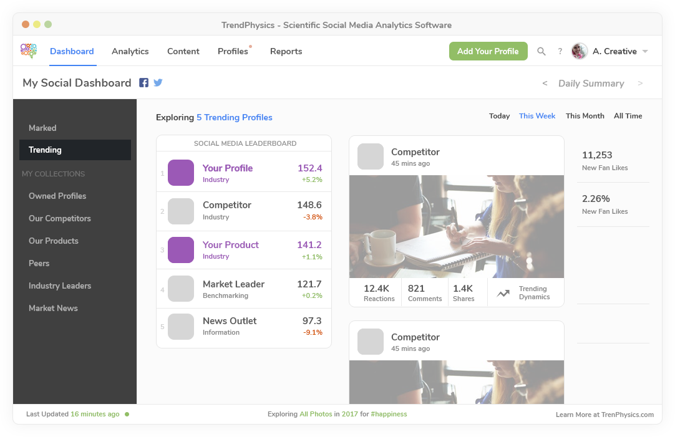Image resolution: width=675 pixels, height=437 pixels.
Task: Click the A. Creative user avatar
Action: [580, 51]
